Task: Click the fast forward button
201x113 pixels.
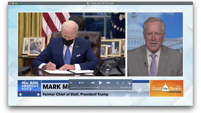Action: click(108, 83)
